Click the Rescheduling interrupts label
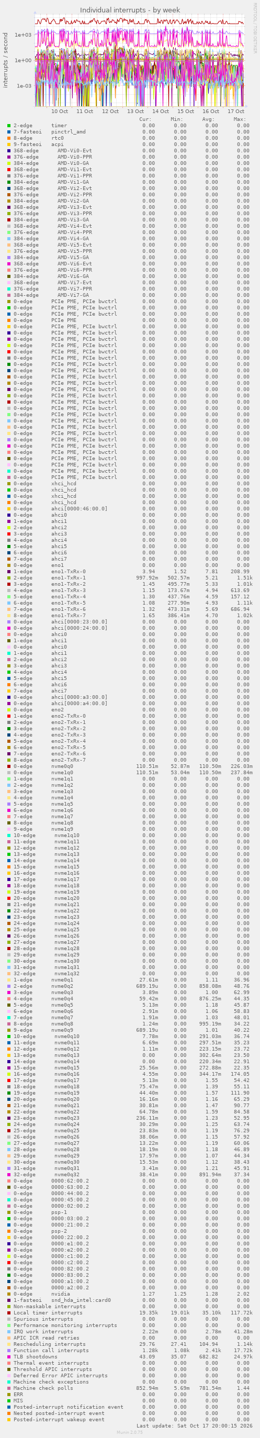Viewport: 260px width, 1438px height. click(x=50, y=1344)
